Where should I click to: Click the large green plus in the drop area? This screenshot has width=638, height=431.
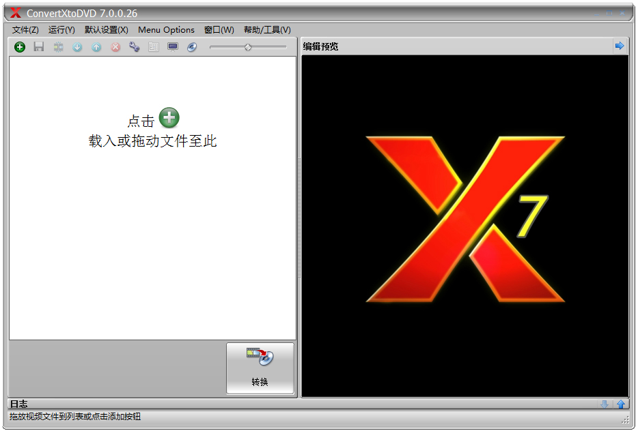(x=169, y=118)
